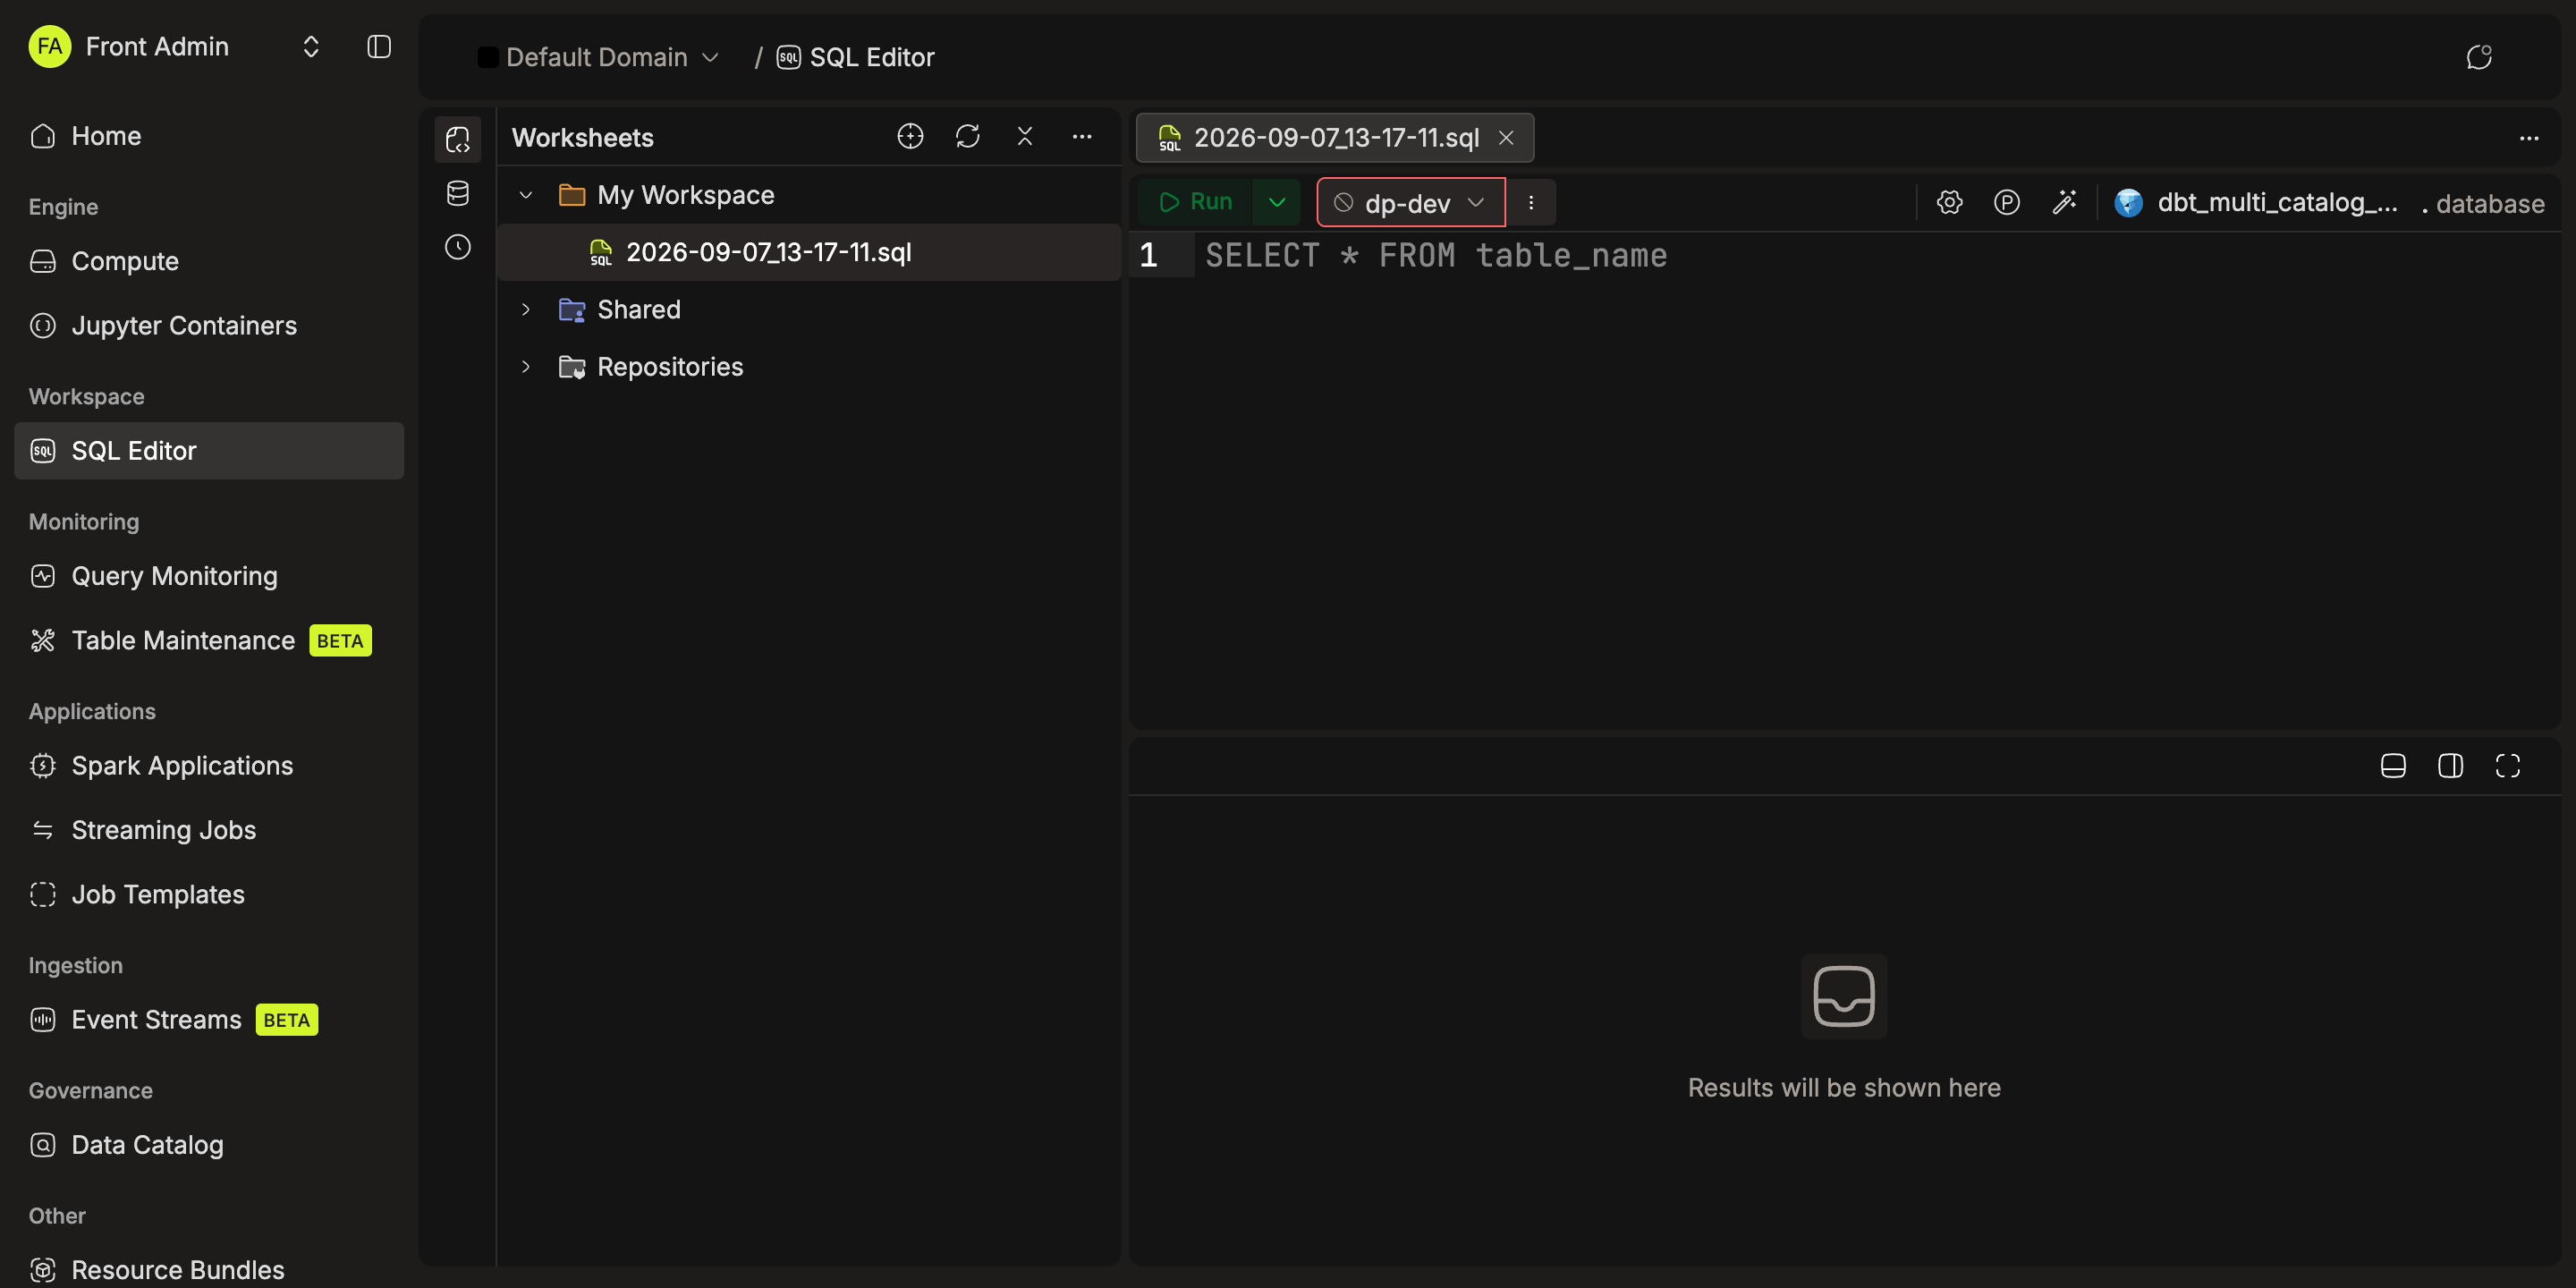
Task: Open Spark Applications
Action: click(x=208, y=765)
